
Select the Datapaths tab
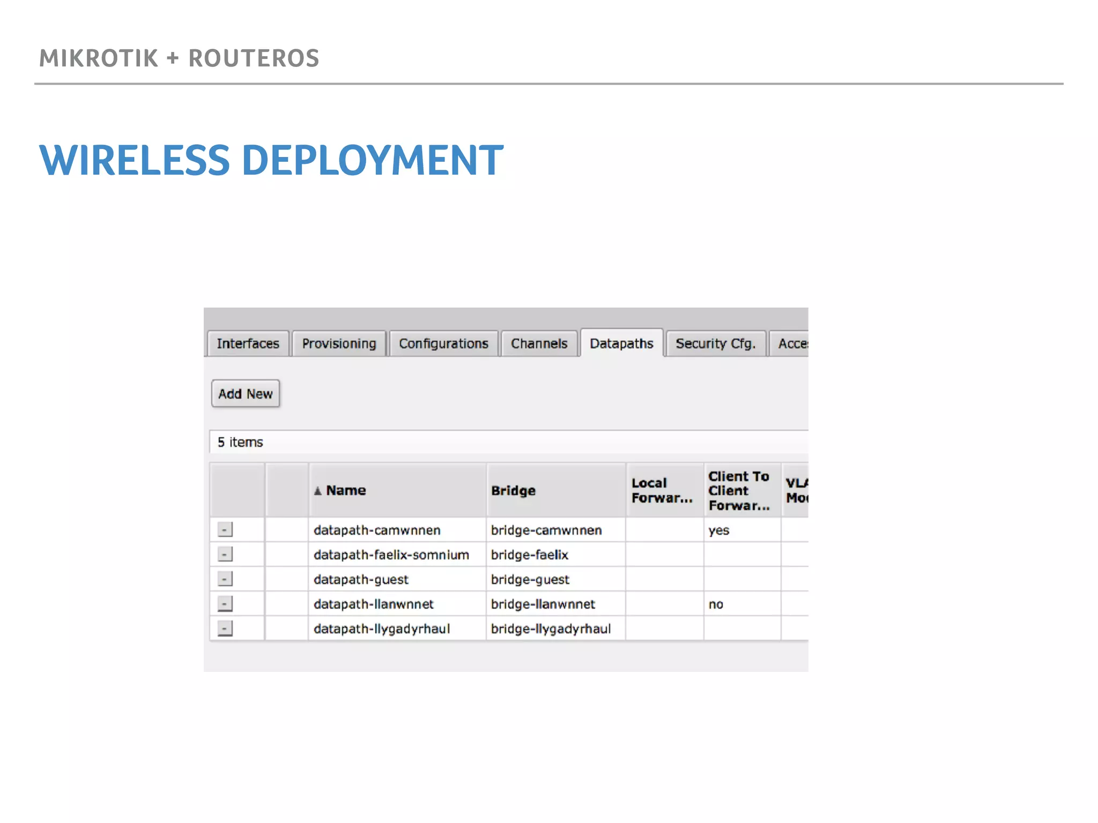pyautogui.click(x=621, y=343)
